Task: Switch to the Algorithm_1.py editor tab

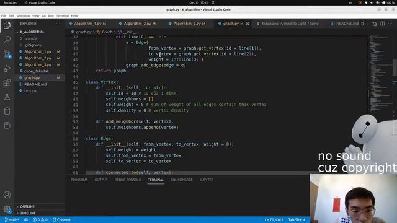Action: pyautogui.click(x=87, y=24)
